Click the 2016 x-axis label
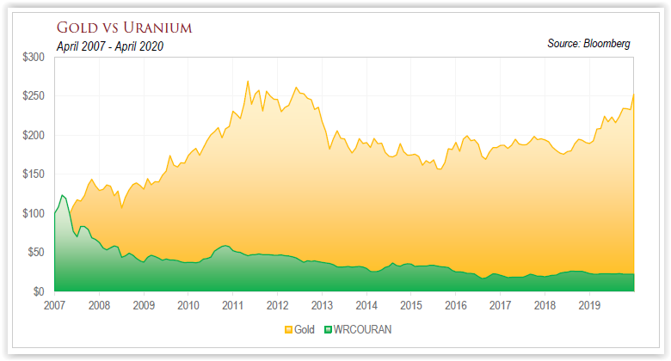Viewport: 671px width, 361px height. [455, 304]
